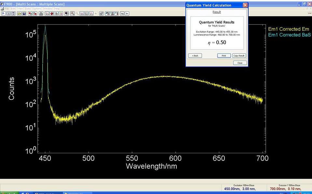Open the Data menu

click(x=28, y=8)
